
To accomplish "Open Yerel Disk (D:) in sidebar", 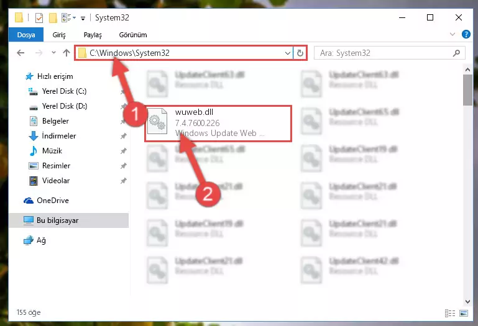I will coord(64,106).
